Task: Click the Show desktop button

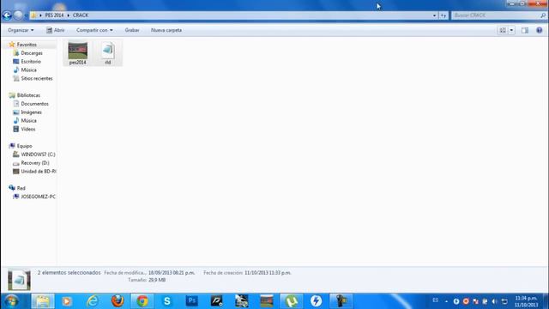Action: click(x=546, y=301)
